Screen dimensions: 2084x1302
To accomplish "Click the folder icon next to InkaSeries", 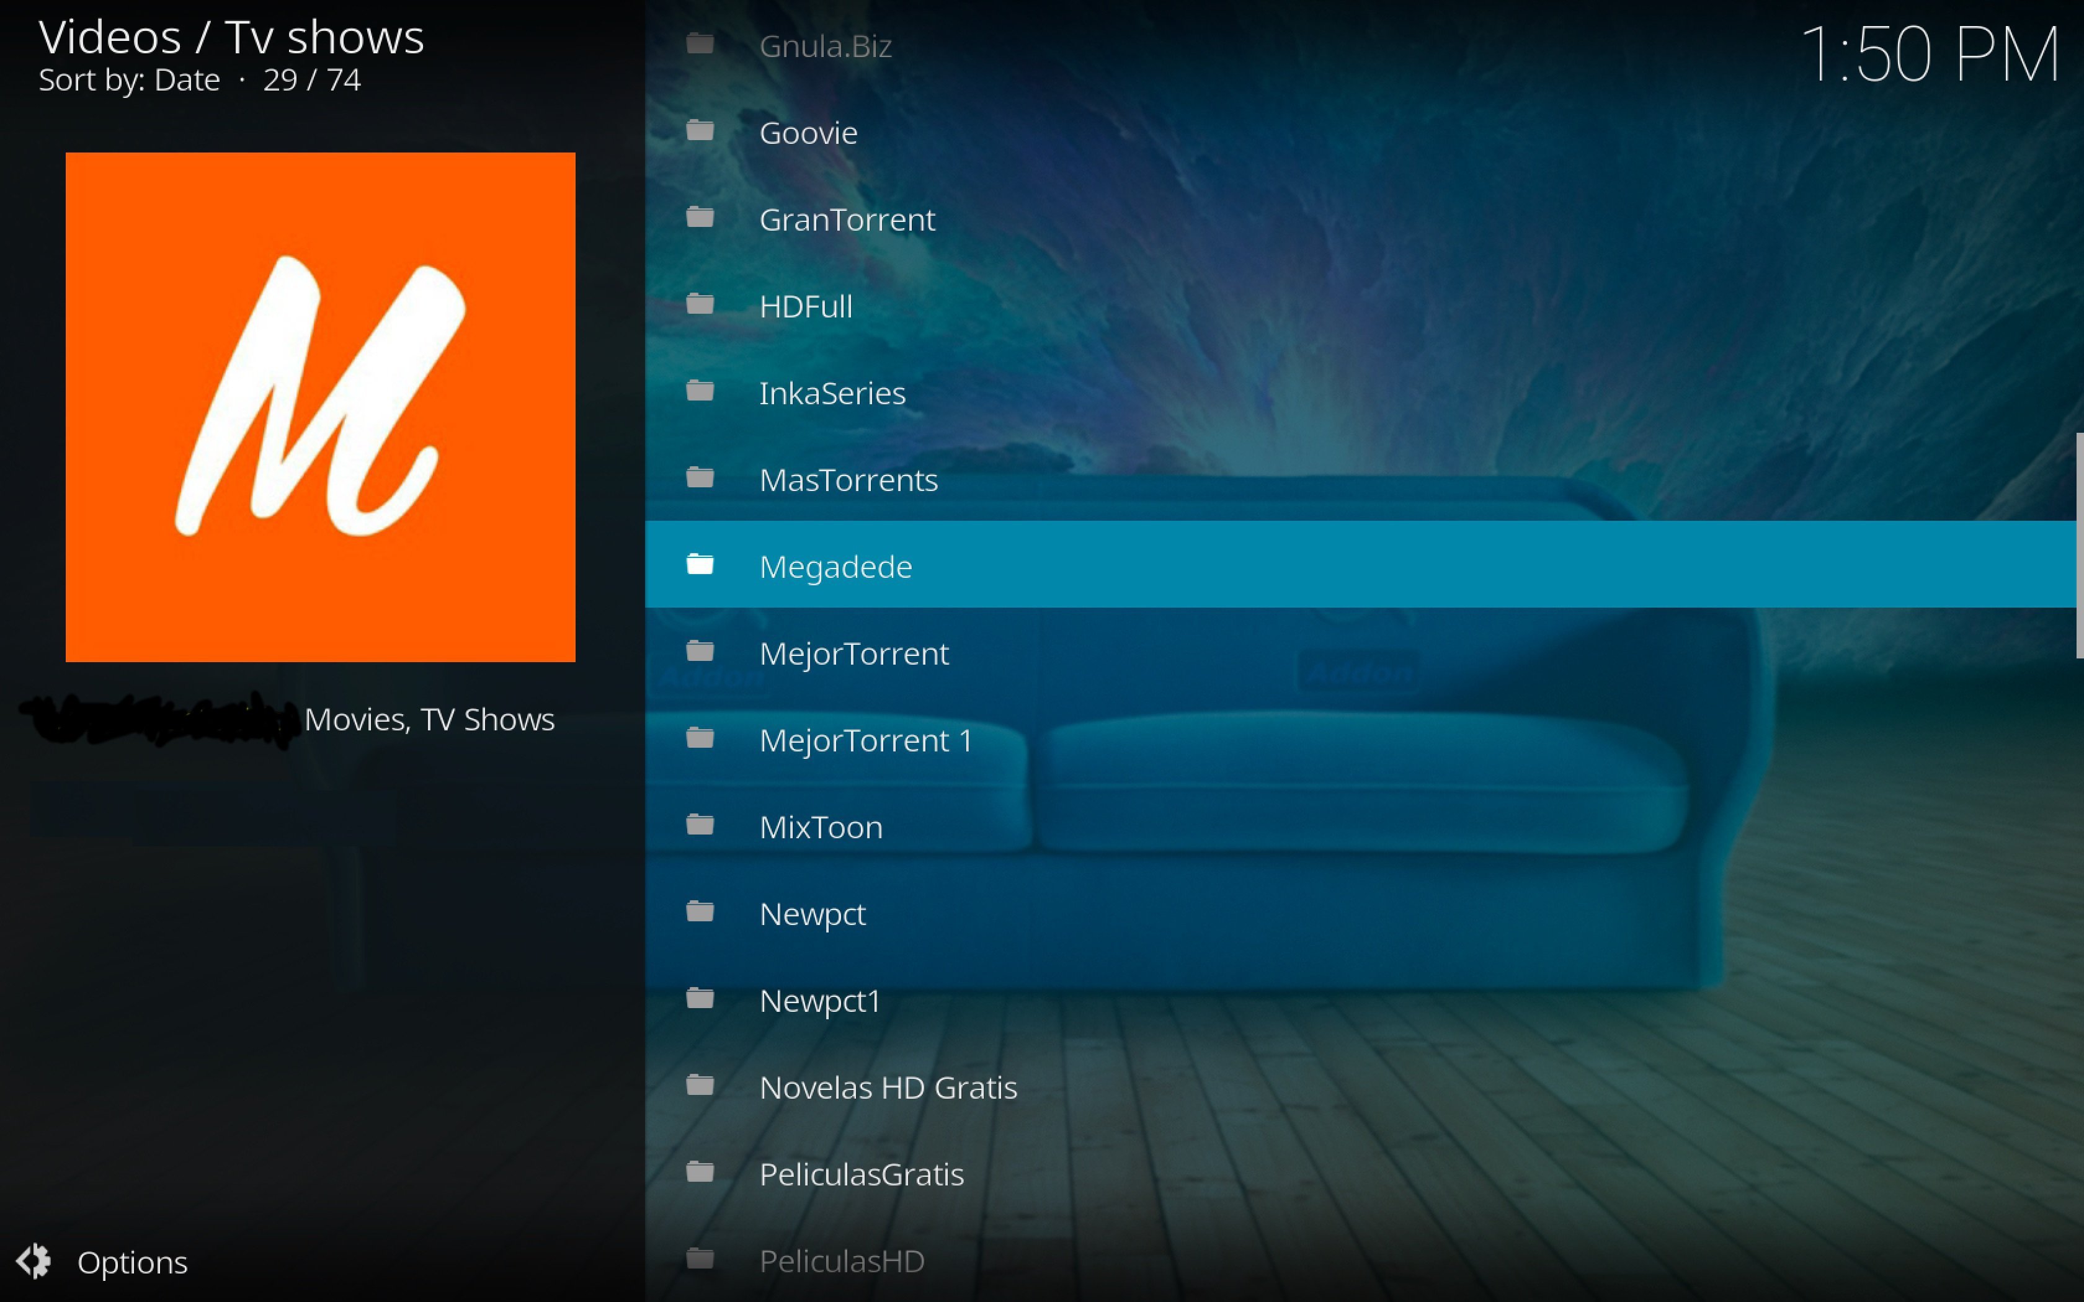I will (x=700, y=392).
